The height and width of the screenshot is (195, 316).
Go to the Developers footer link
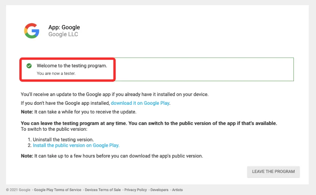click(x=159, y=190)
